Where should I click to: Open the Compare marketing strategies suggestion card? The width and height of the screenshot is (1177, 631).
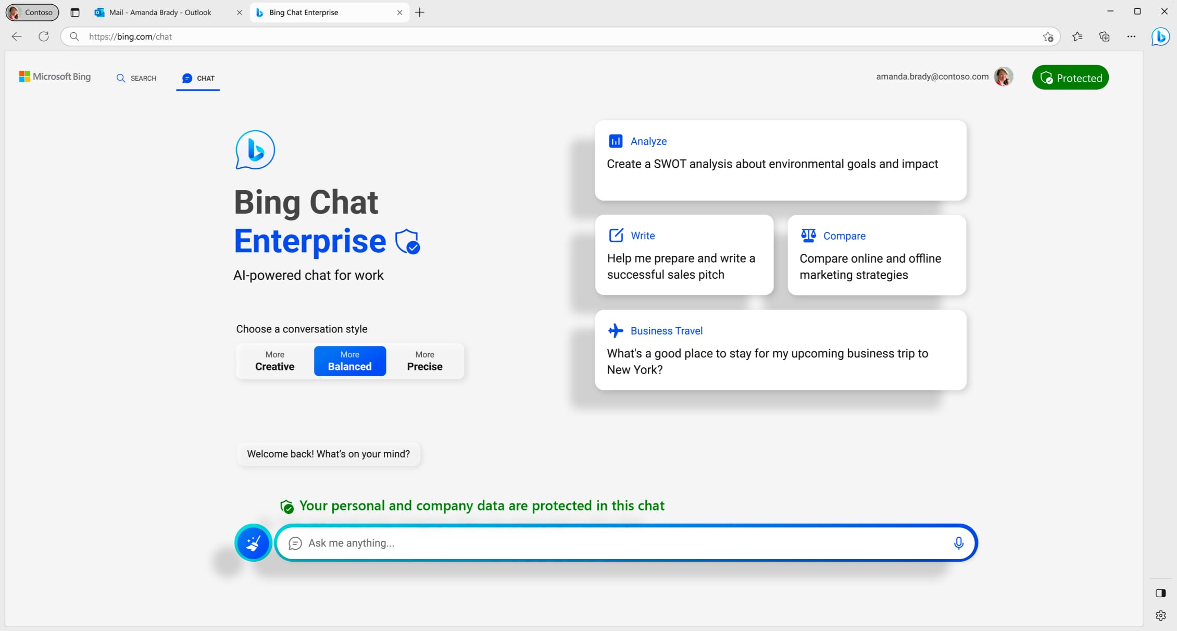pyautogui.click(x=877, y=255)
